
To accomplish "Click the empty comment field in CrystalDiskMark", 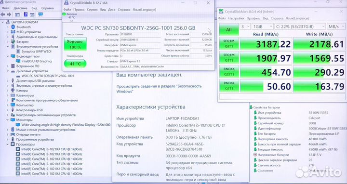I will coord(282,96).
